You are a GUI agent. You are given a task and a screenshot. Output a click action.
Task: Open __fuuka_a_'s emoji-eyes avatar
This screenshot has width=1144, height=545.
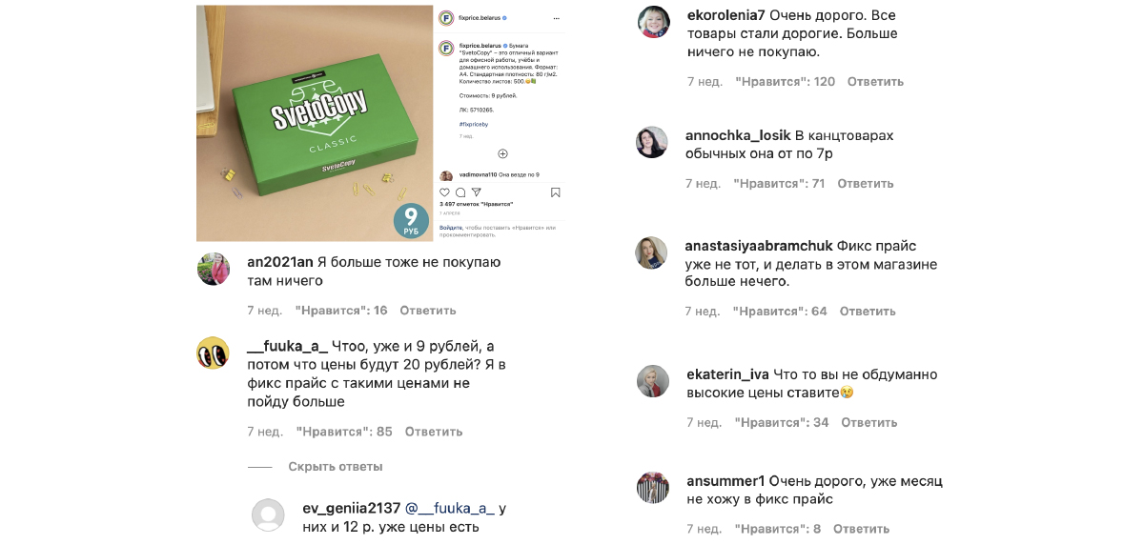(213, 353)
